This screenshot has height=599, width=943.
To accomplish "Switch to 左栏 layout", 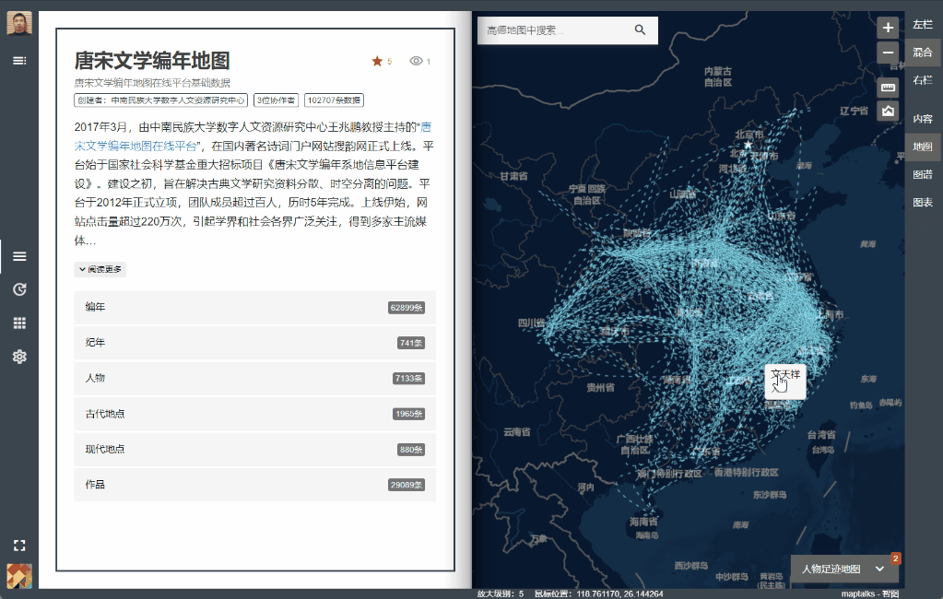I will point(923,25).
